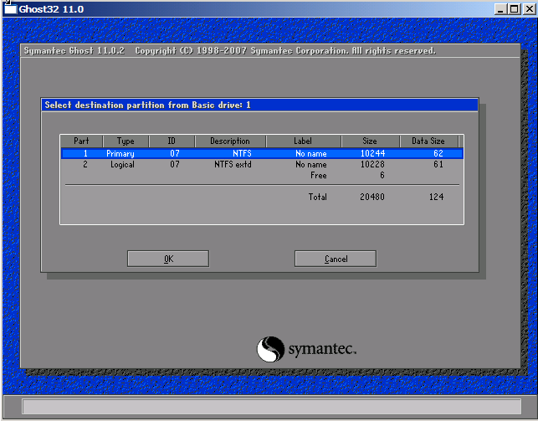Click the Primary type cell
Viewport: 538px width, 421px height.
click(x=120, y=154)
